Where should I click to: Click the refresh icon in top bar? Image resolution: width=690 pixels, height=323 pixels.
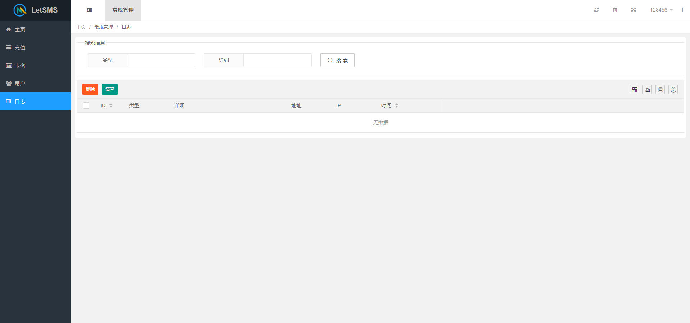pos(596,10)
